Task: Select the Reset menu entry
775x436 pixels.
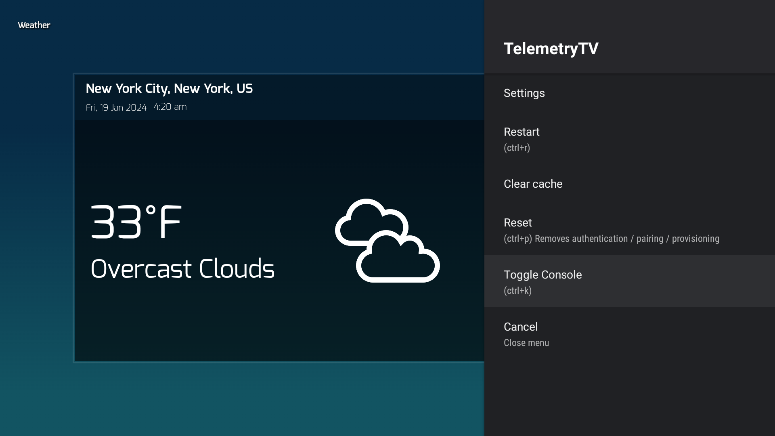Action: 518,223
